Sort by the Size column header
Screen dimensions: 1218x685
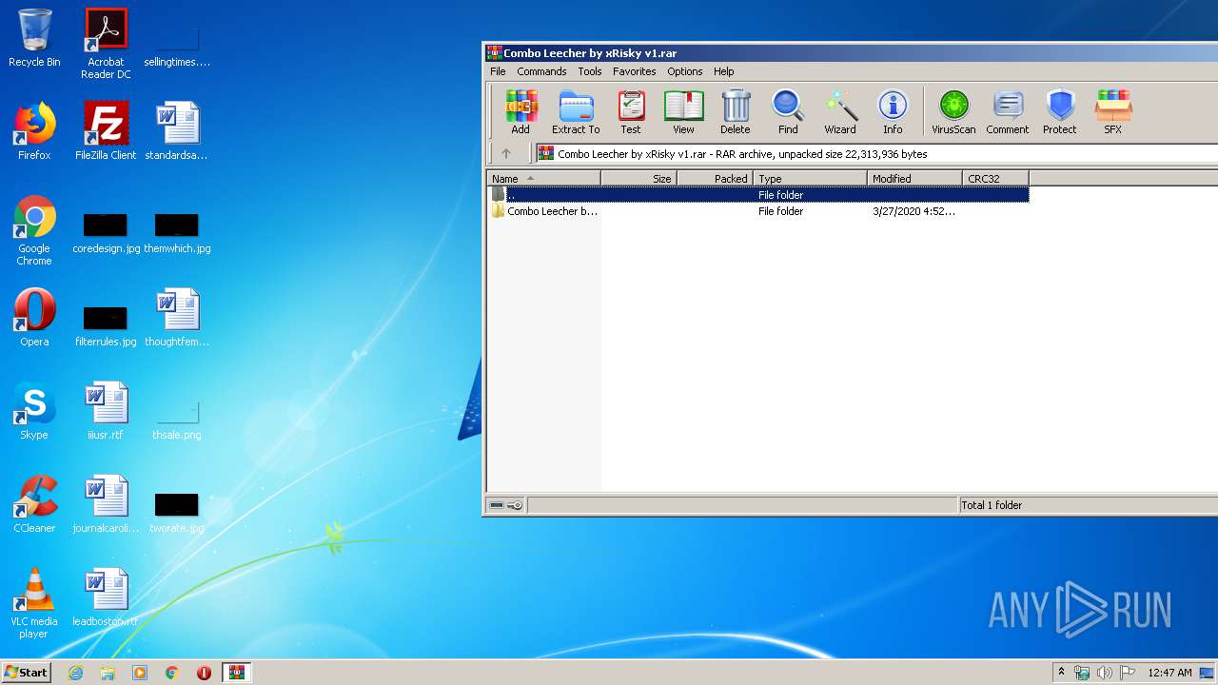pyautogui.click(x=638, y=179)
